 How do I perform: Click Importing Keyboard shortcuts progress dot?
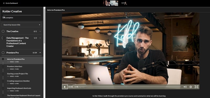click(3, 88)
